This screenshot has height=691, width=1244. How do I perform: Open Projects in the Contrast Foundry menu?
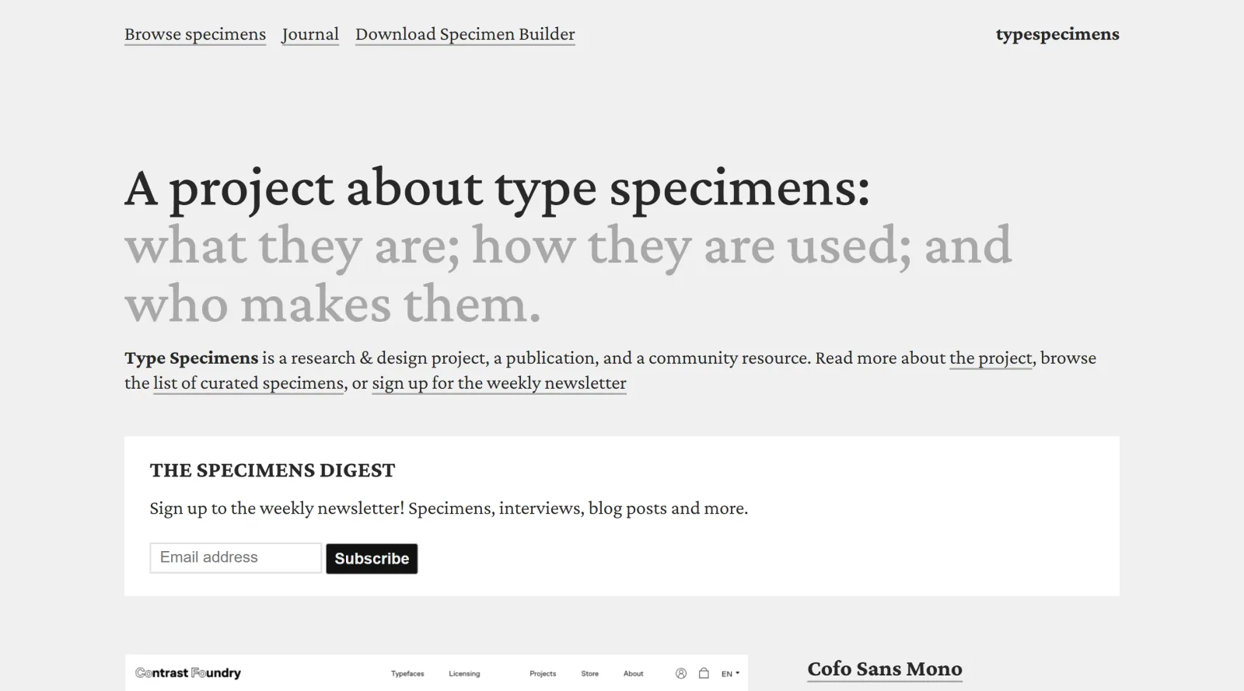tap(543, 674)
